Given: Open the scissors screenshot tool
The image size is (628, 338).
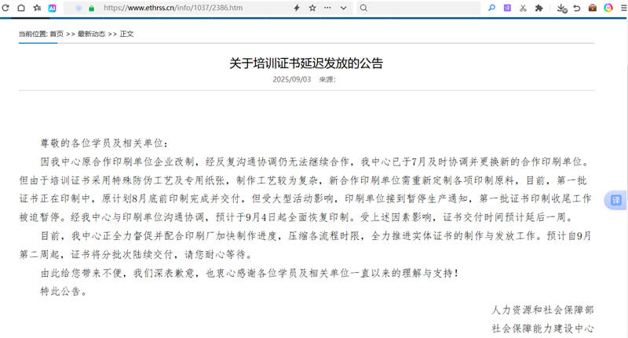Looking at the screenshot, I should (523, 8).
